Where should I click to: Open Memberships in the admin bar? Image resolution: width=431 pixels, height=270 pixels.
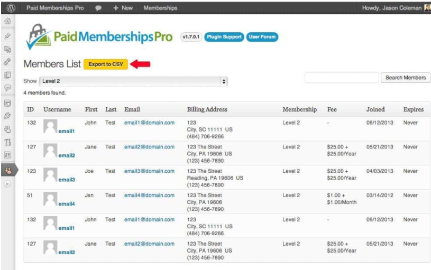click(x=161, y=8)
